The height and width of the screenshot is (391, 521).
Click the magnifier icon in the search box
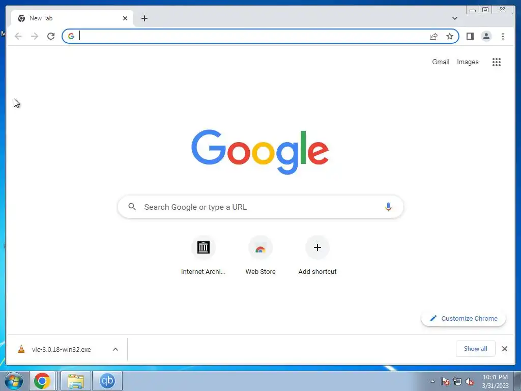(x=132, y=207)
